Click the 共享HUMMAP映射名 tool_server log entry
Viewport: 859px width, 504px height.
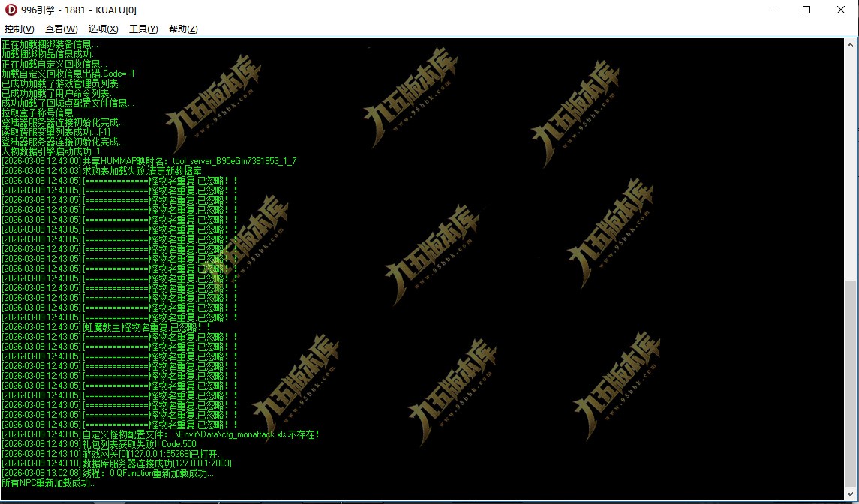(x=149, y=161)
